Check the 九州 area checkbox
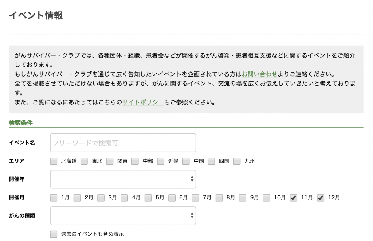Image resolution: width=373 pixels, height=241 pixels. point(237,161)
